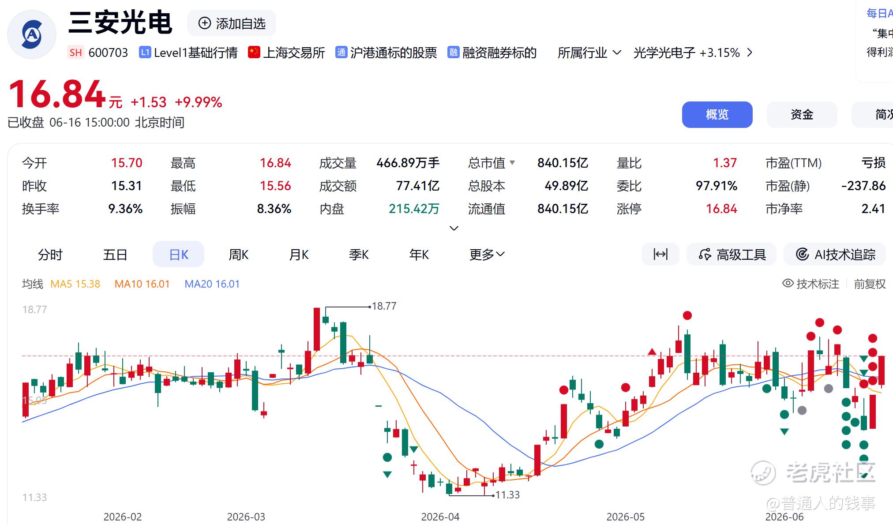
Task: Open the 更多 period dropdown
Action: click(487, 255)
